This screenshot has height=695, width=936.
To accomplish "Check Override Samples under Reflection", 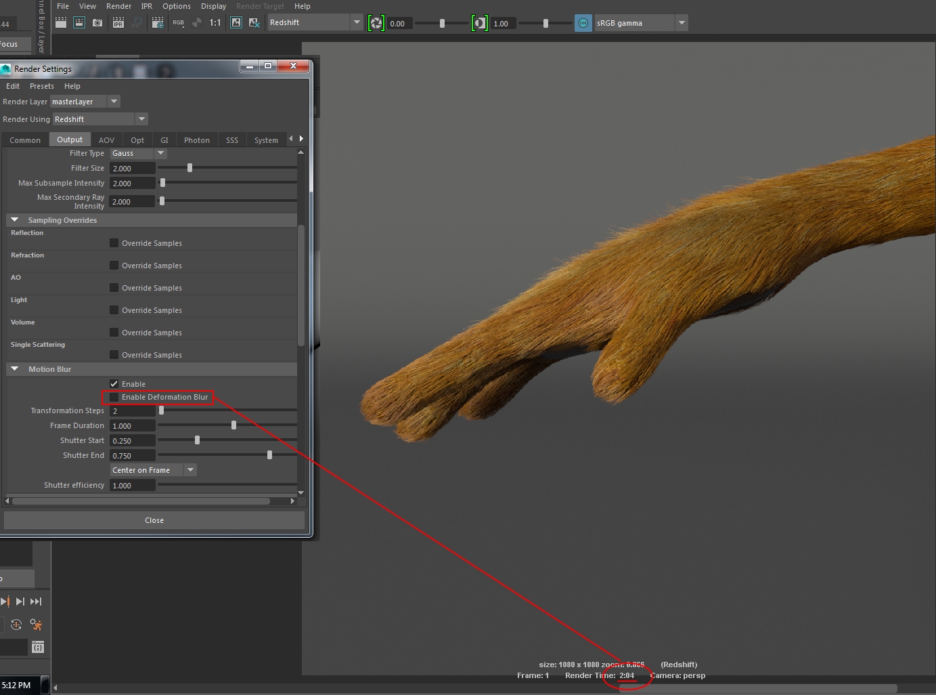I will [114, 243].
